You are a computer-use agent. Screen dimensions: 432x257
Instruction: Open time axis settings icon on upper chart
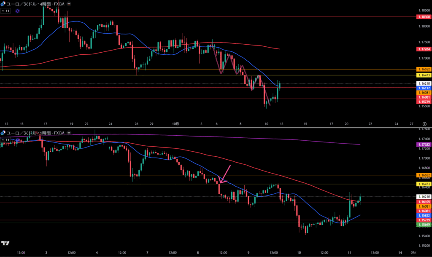point(424,124)
